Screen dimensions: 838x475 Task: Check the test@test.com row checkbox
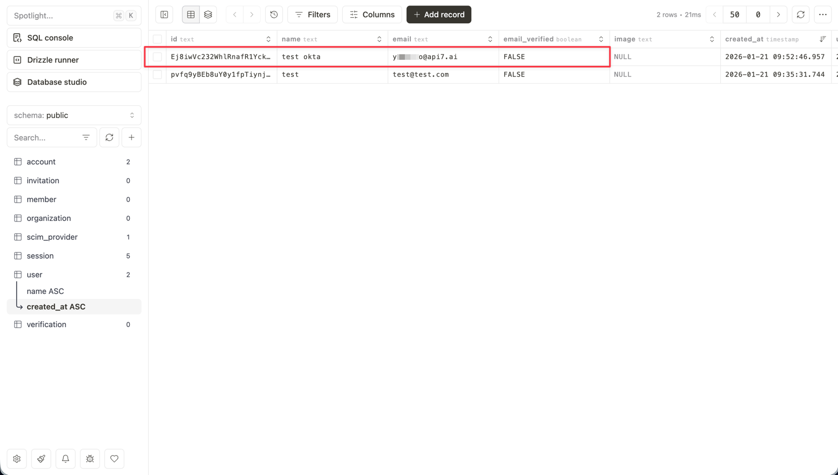[157, 74]
